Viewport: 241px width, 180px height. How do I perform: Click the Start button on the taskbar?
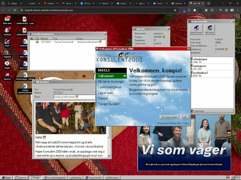[x=7, y=178]
